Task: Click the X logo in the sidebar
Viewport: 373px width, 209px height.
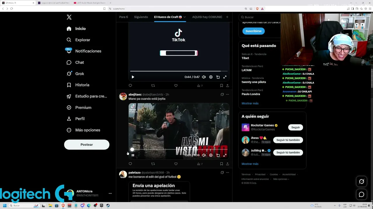Action: coord(69,17)
